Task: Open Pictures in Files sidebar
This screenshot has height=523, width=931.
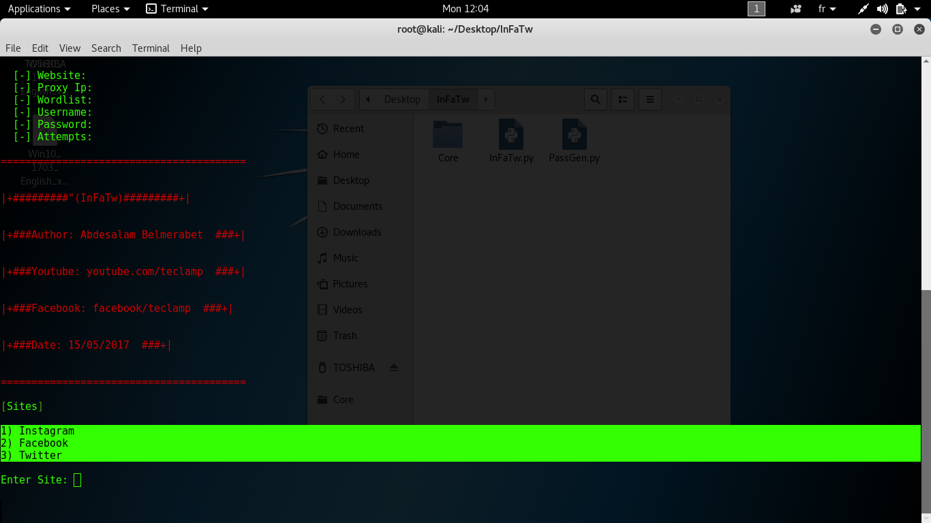Action: coord(361,284)
